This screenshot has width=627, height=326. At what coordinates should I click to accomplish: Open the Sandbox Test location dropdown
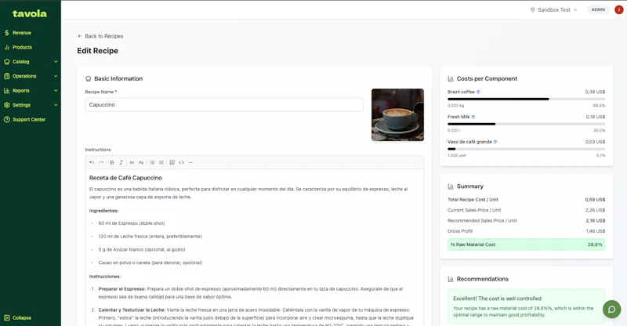click(x=554, y=9)
